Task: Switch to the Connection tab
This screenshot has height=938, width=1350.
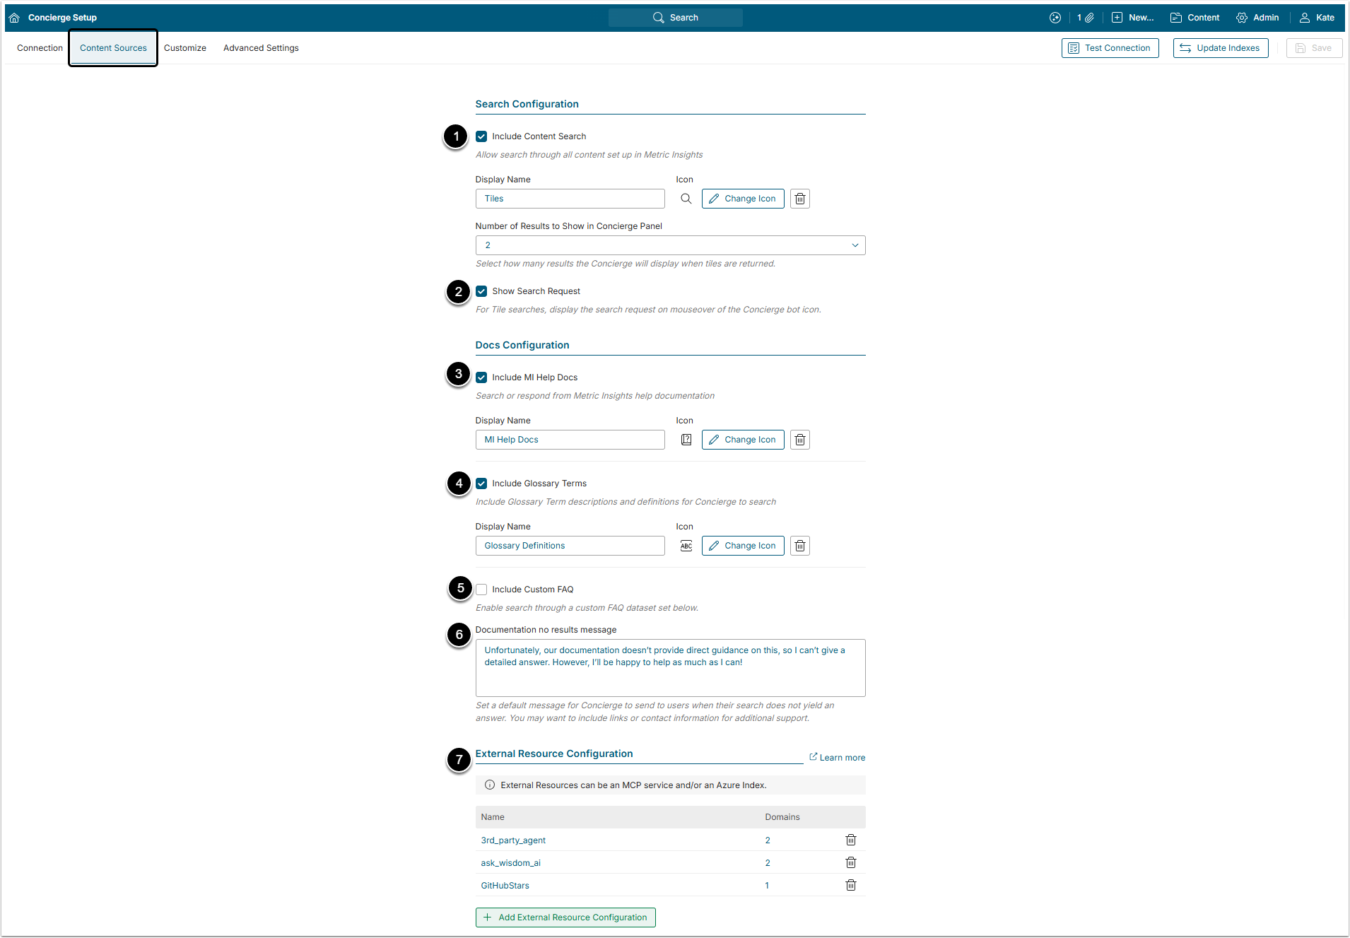Action: (40, 48)
